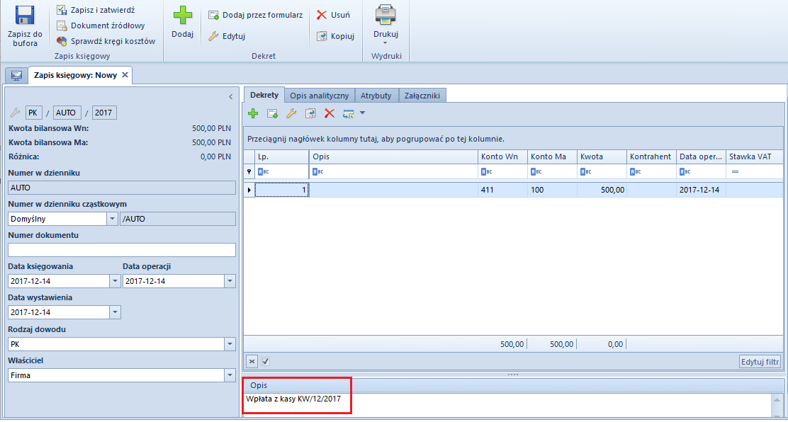Click the Opis column filter cell

pos(393,171)
